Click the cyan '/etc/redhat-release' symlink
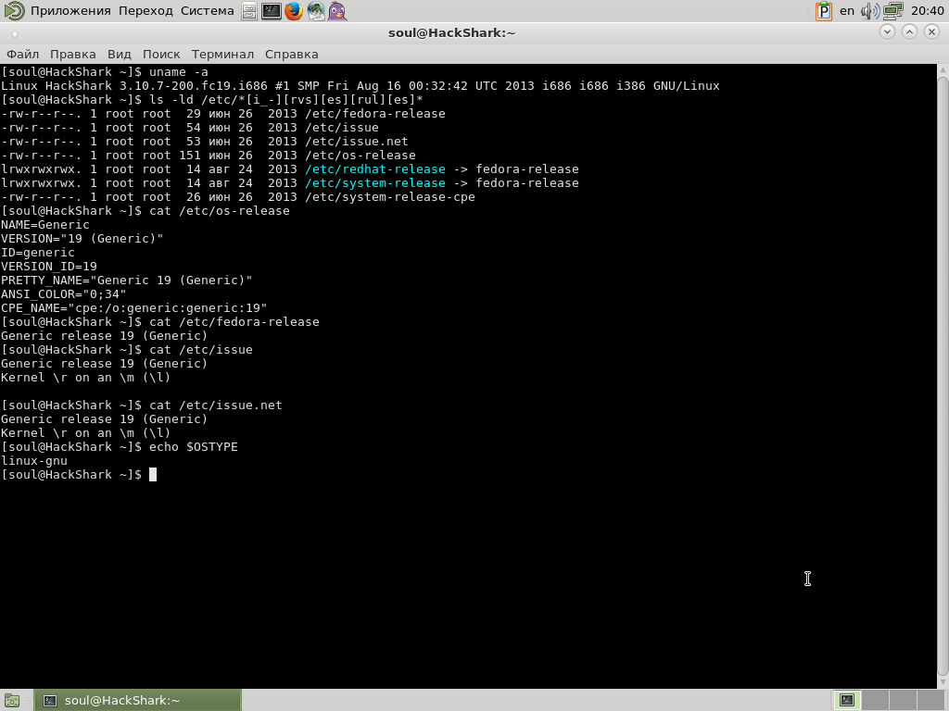This screenshot has height=711, width=949. [x=375, y=169]
